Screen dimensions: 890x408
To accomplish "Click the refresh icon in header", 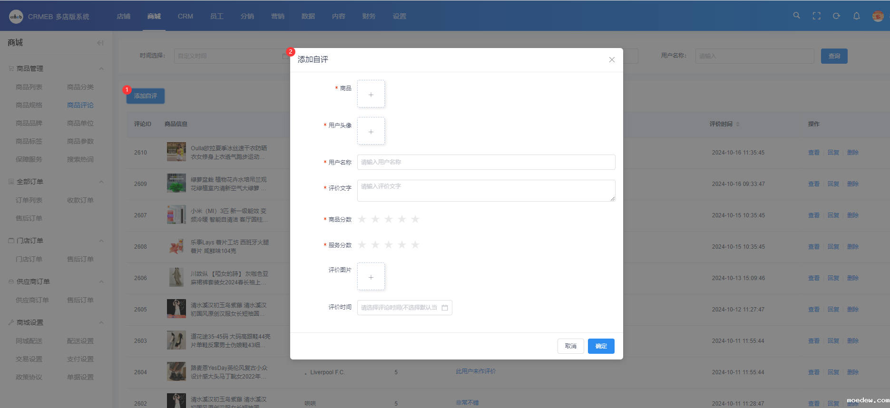I will point(836,16).
